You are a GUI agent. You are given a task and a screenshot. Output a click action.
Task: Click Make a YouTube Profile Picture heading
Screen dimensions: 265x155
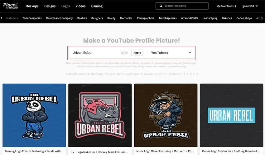pyautogui.click(x=132, y=40)
